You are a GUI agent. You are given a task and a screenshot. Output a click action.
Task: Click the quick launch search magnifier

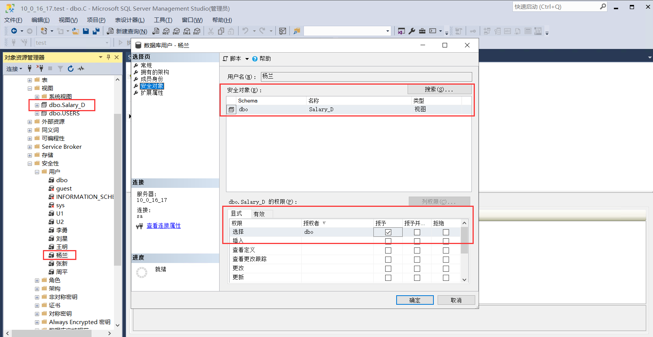coord(602,6)
